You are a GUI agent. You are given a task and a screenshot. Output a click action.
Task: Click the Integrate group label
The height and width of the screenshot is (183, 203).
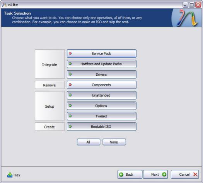point(49,64)
